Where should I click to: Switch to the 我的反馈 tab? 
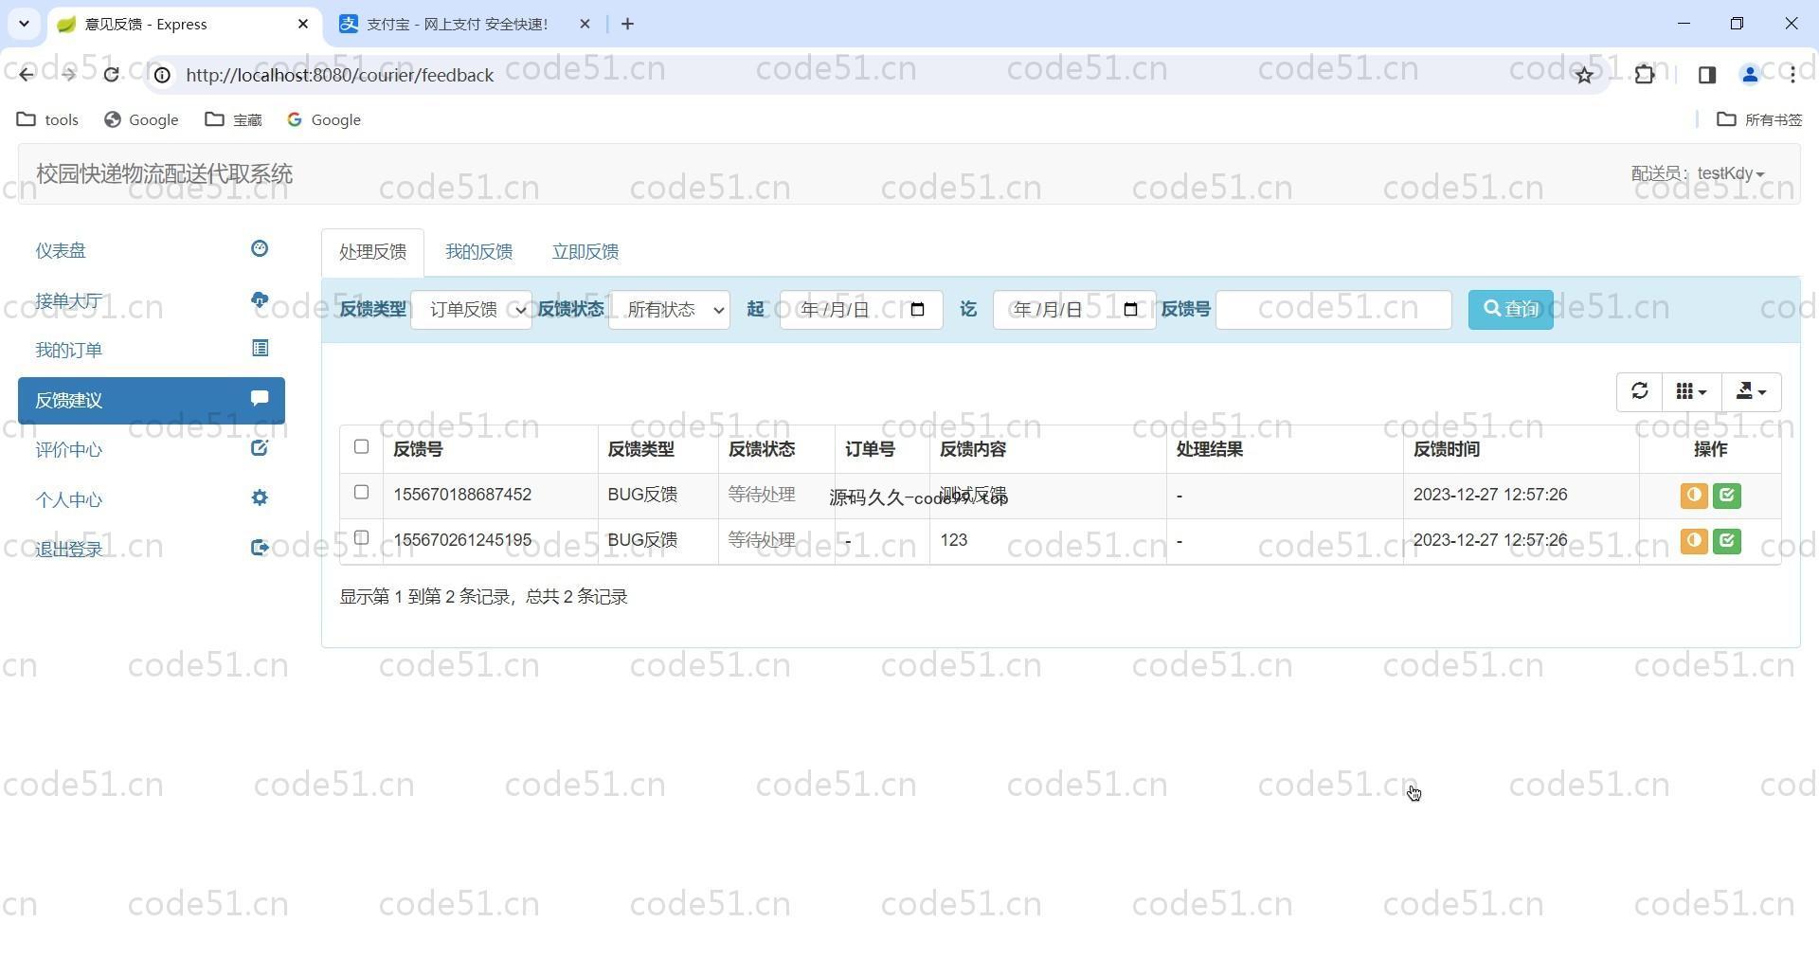(478, 252)
